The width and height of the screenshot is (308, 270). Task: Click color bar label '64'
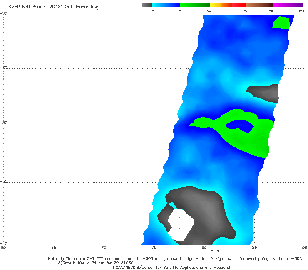tap(271, 11)
